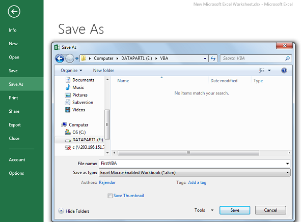Image resolution: width=302 pixels, height=222 pixels.
Task: Click the DATAPART1 (E:) drive icon
Action: click(x=68, y=140)
